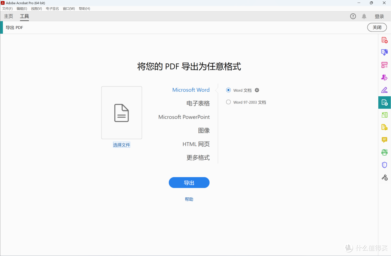The height and width of the screenshot is (256, 391).
Task: Close the Acrobat window
Action: pos(384,3)
